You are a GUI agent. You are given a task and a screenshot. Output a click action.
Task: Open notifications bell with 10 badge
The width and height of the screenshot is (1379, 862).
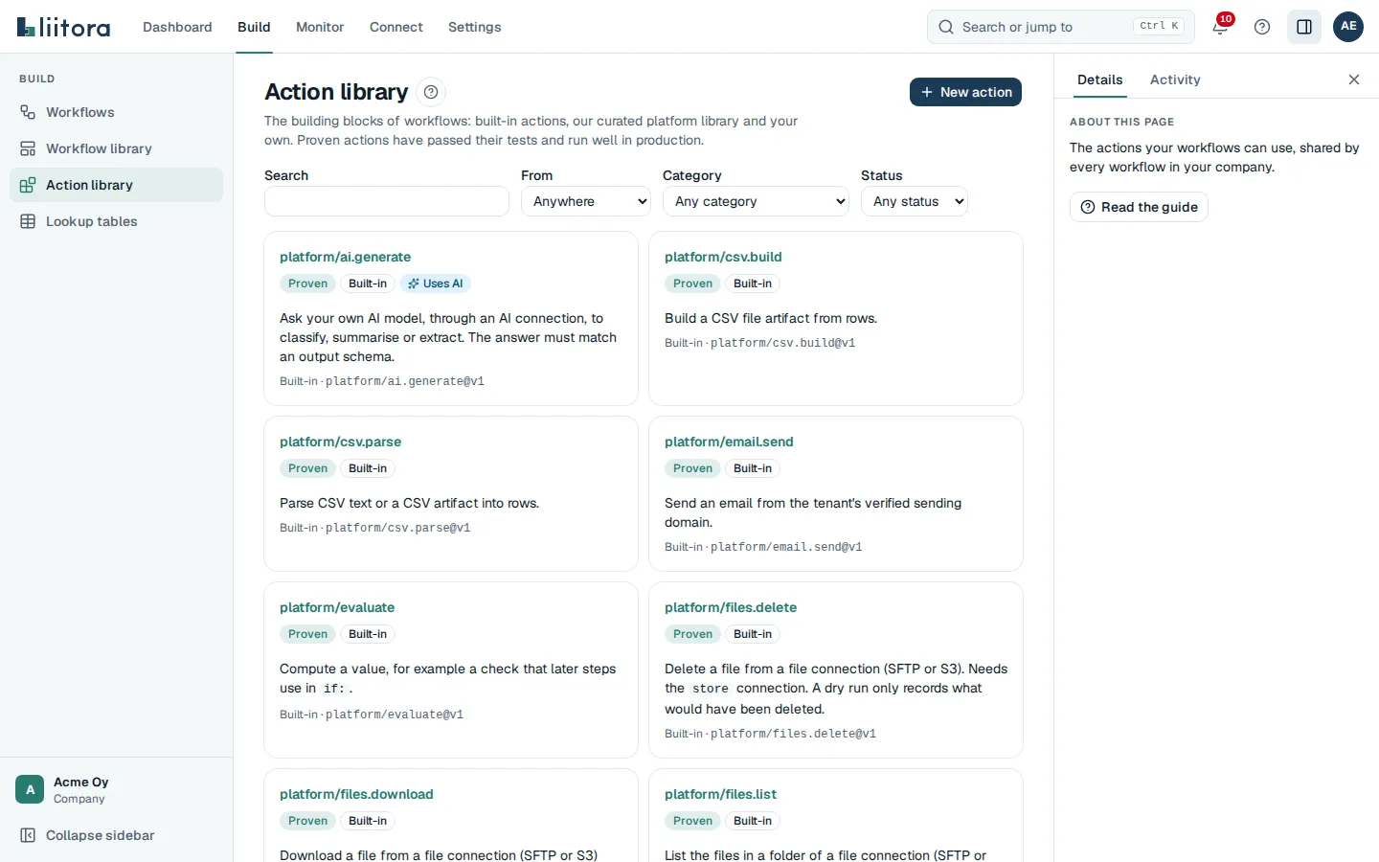point(1220,27)
